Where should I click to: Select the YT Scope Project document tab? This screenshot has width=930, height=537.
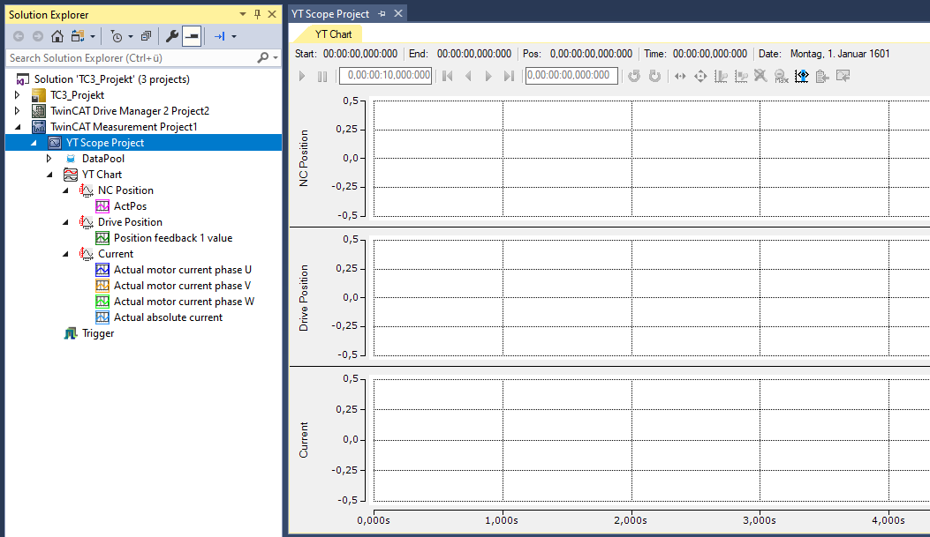[x=330, y=14]
